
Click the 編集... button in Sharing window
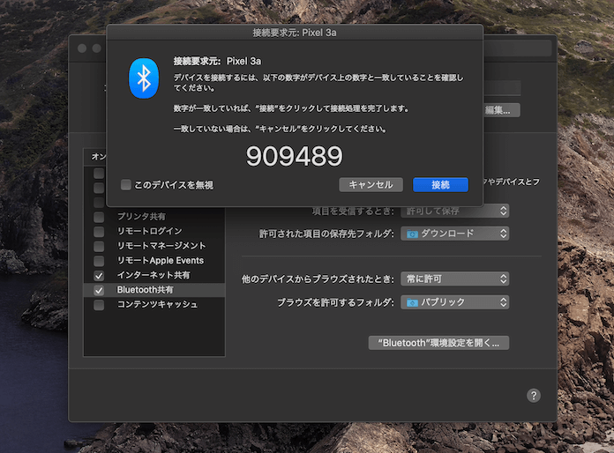(x=502, y=110)
